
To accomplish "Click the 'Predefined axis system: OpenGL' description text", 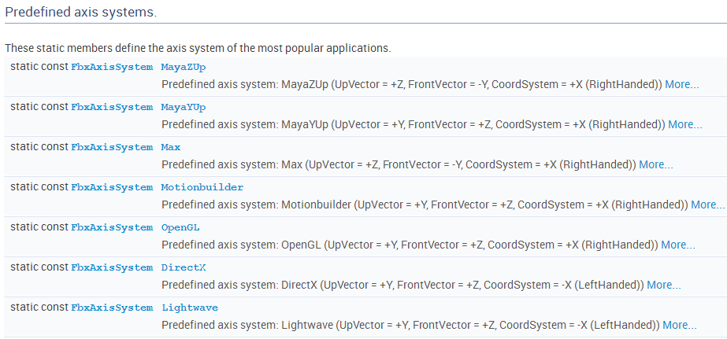I will (x=410, y=245).
